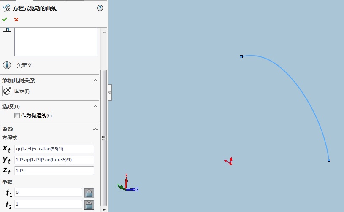The image size is (344, 212).
Task: Toggle the lock icon for t2
Action: coord(89,205)
